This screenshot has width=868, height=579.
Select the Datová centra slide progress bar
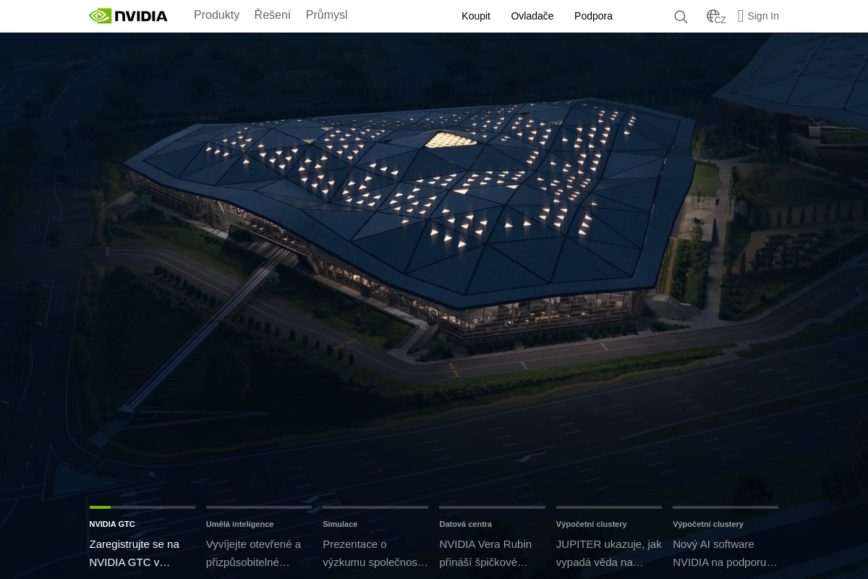click(492, 507)
